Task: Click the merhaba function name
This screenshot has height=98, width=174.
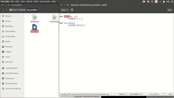Action: click(x=68, y=23)
